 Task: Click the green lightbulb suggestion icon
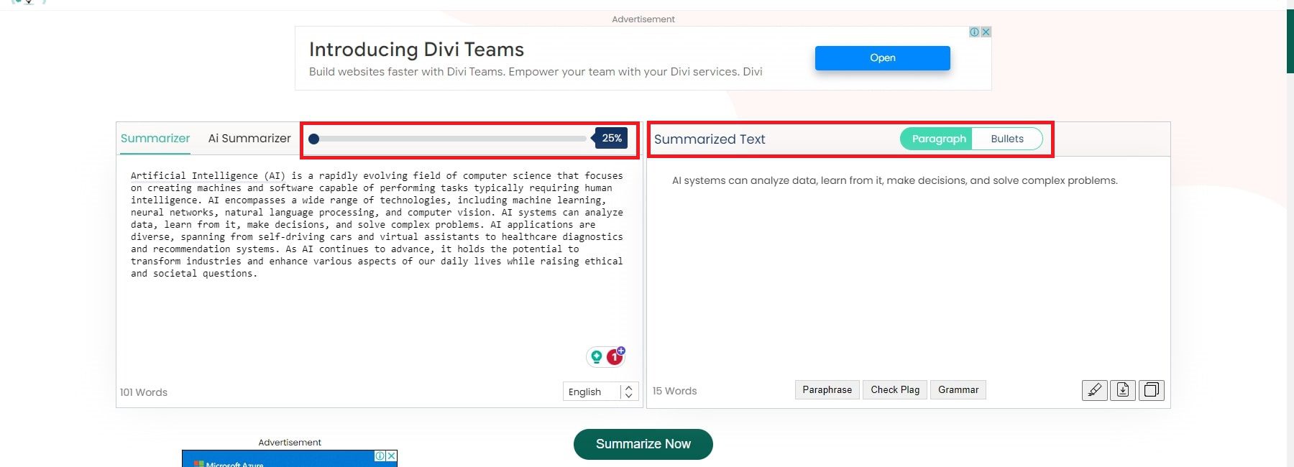pos(596,356)
